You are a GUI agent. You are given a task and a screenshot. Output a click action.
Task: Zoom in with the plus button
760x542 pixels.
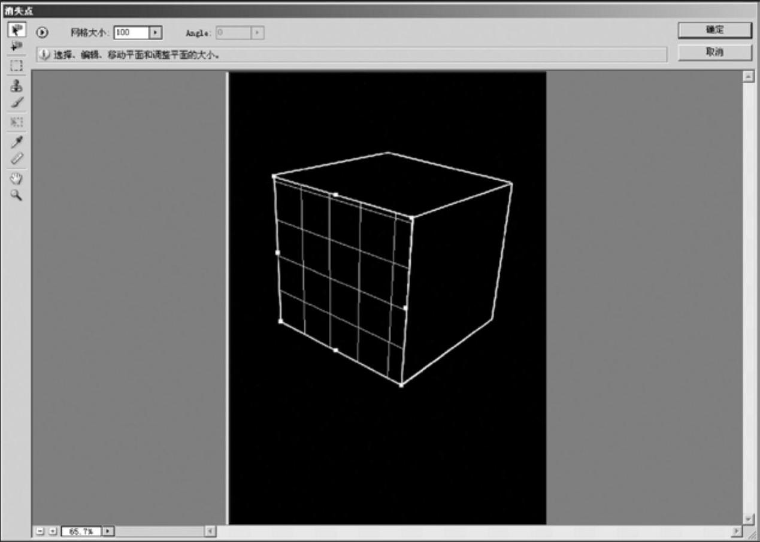point(52,531)
